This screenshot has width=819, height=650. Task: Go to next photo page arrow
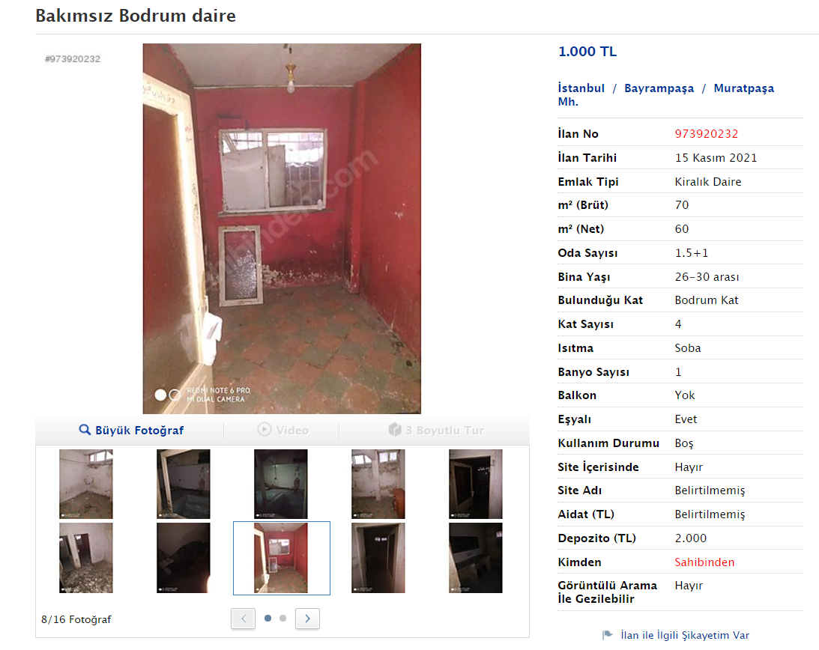click(307, 619)
